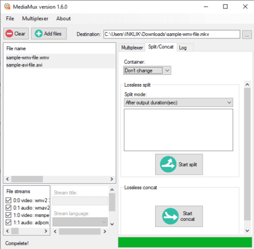This screenshot has height=249, width=254.
Task: Open the File menu
Action: [x=10, y=19]
